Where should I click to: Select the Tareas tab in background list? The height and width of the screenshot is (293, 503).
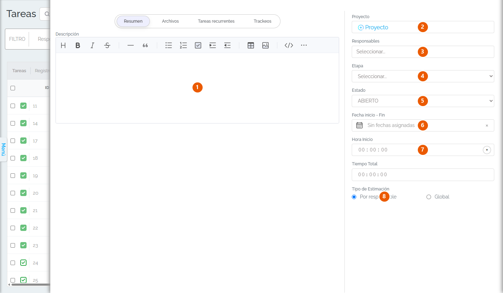[x=19, y=70]
